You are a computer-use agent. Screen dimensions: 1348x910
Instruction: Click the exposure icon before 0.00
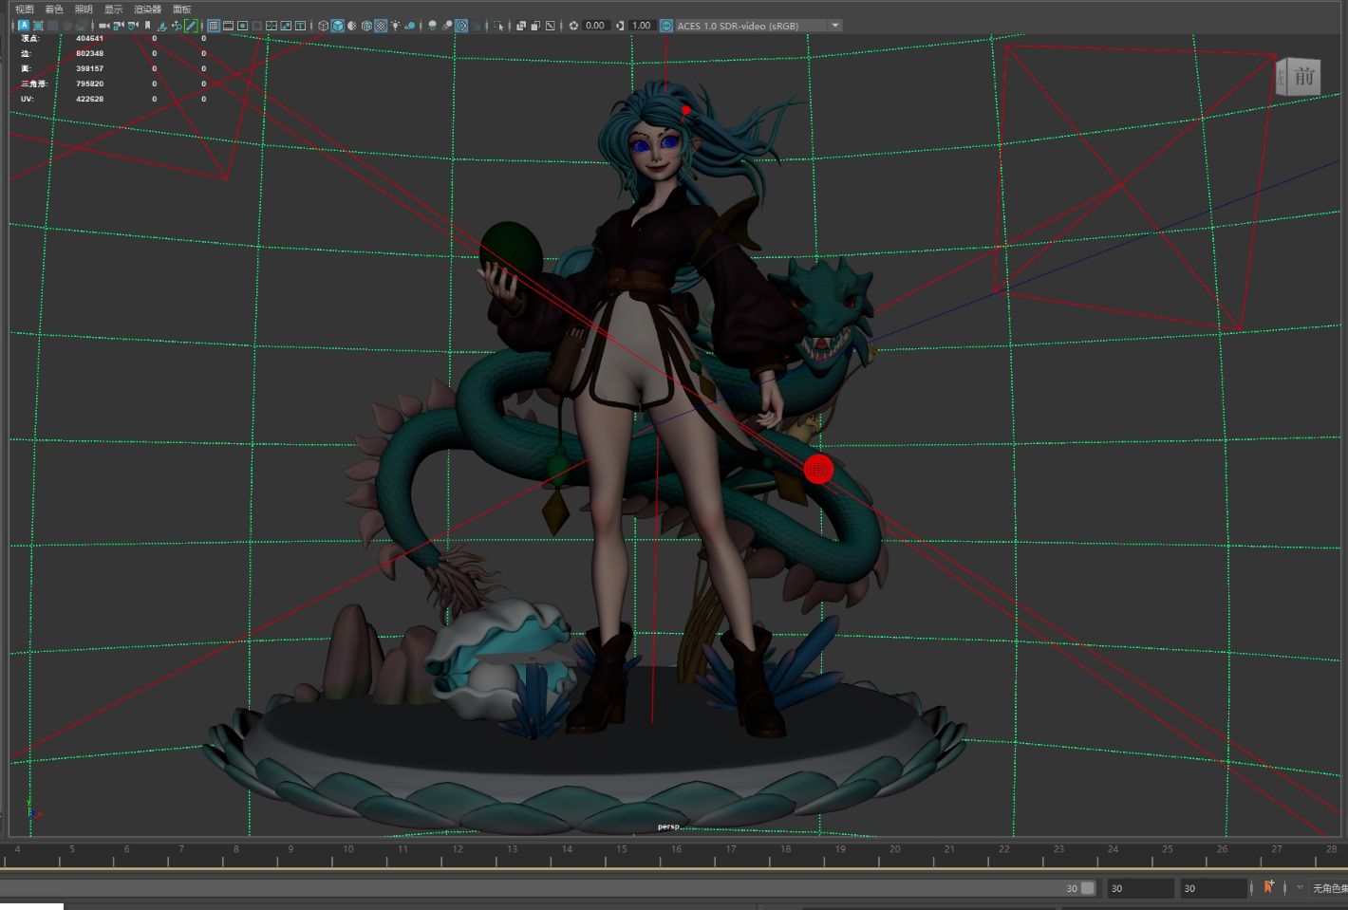click(573, 26)
